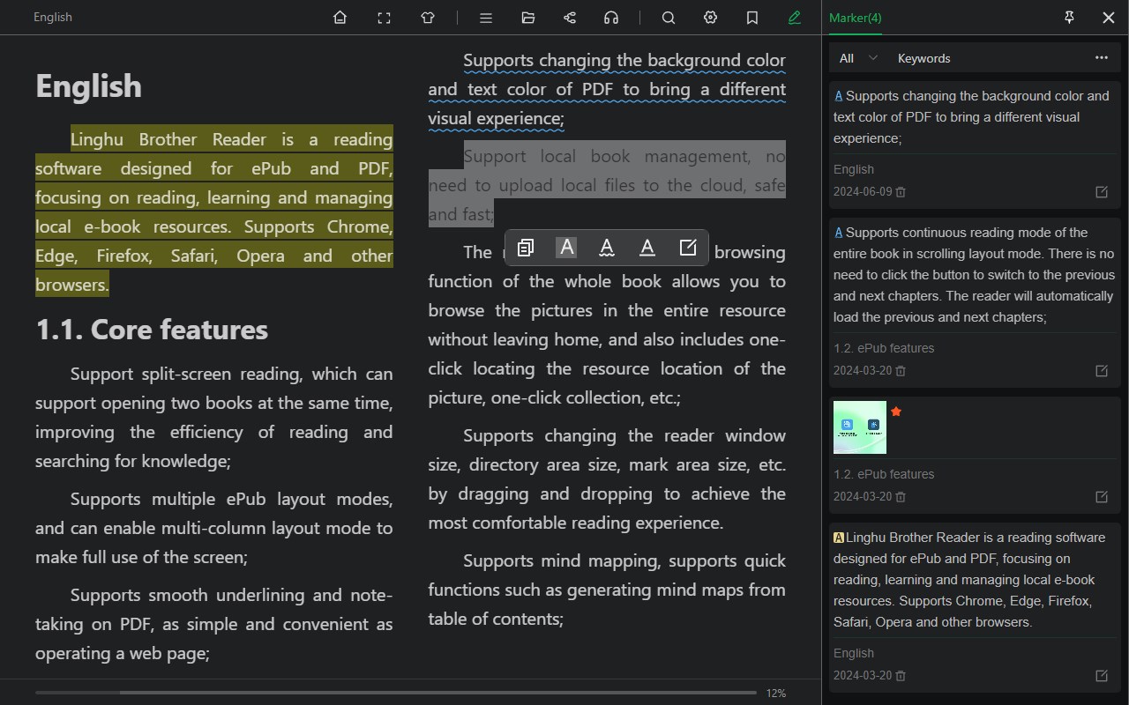Delete the image marker card
This screenshot has height=705, width=1129.
tap(901, 497)
